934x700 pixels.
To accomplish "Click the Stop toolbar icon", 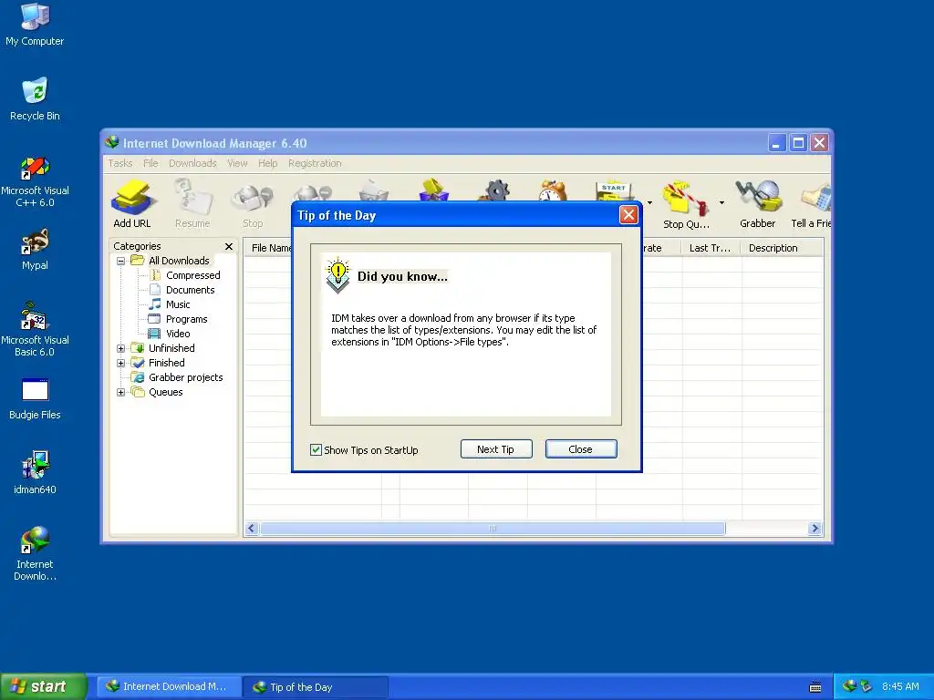I will [252, 203].
